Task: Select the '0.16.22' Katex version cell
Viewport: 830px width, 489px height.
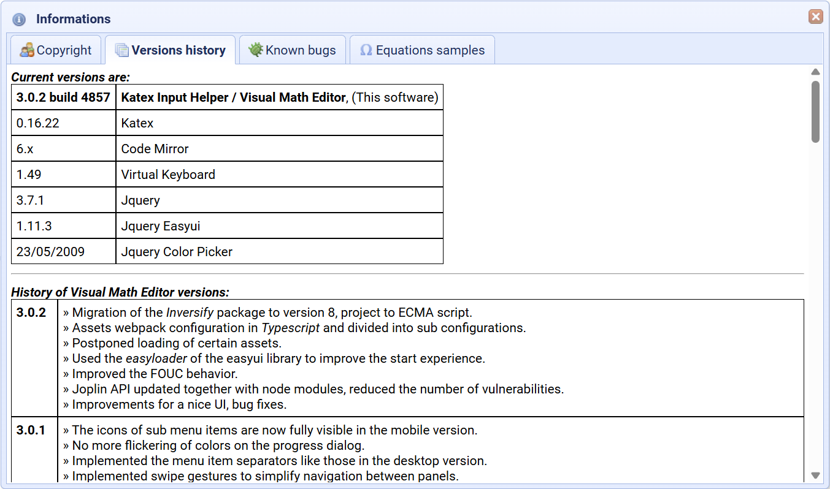Action: (x=64, y=123)
